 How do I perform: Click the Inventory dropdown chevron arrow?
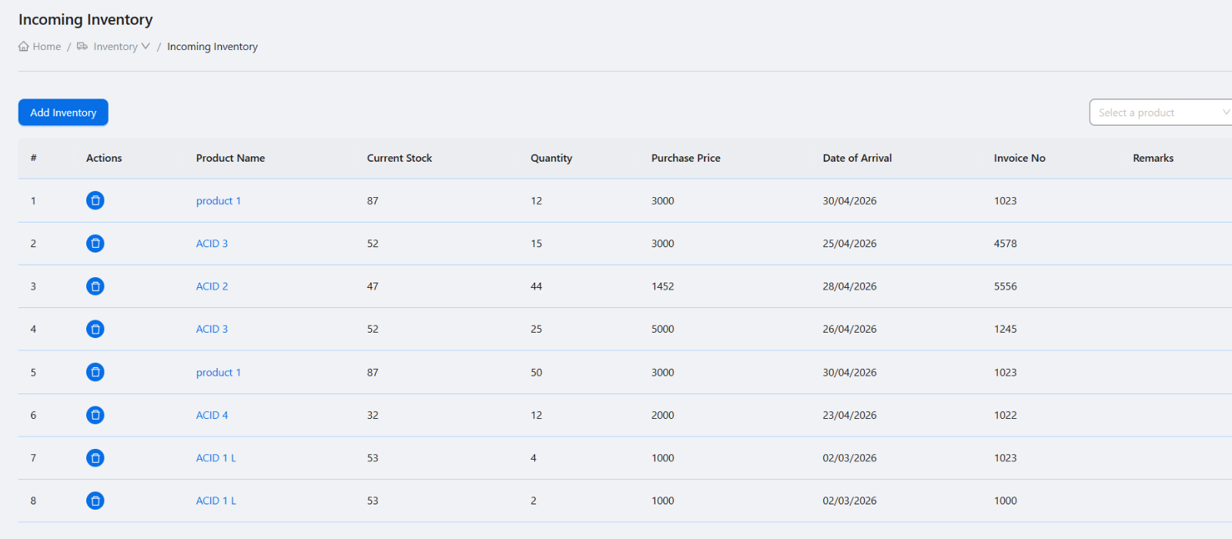pos(146,46)
